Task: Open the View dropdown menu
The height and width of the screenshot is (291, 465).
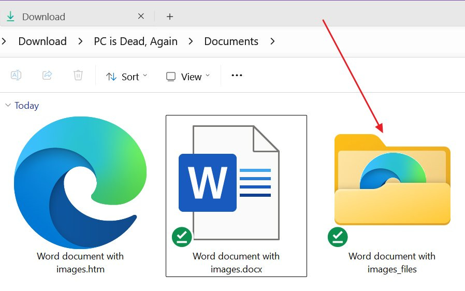Action: click(x=188, y=77)
